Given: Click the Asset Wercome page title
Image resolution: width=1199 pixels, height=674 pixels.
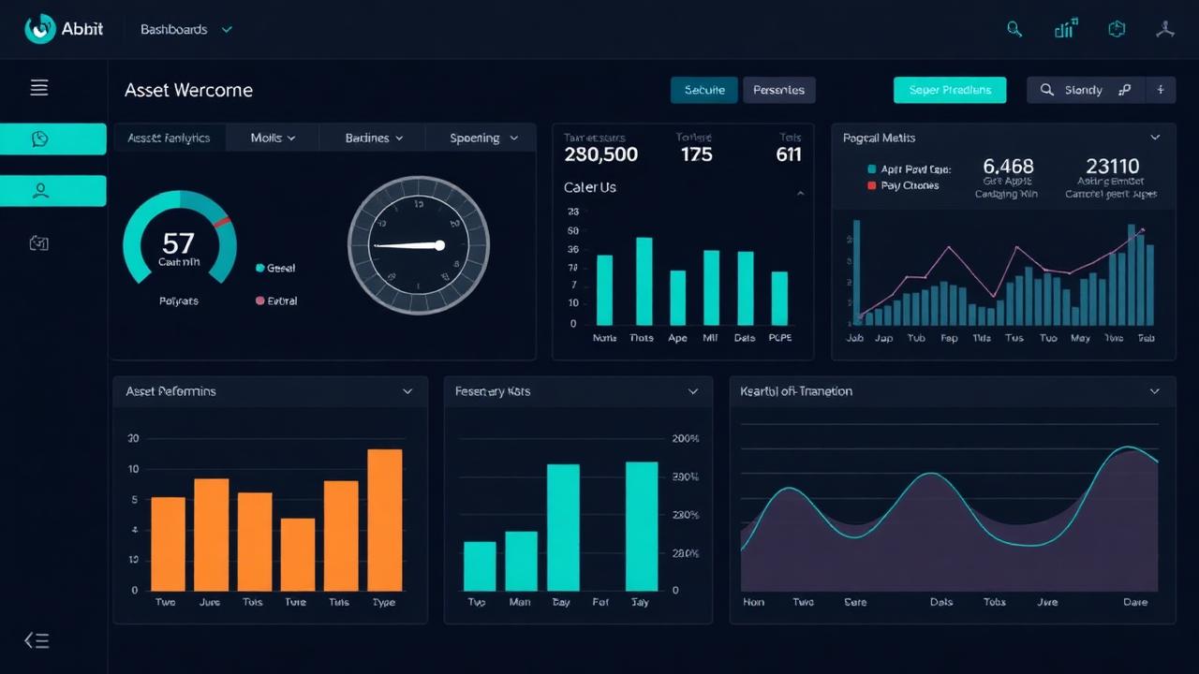Looking at the screenshot, I should click(x=188, y=90).
